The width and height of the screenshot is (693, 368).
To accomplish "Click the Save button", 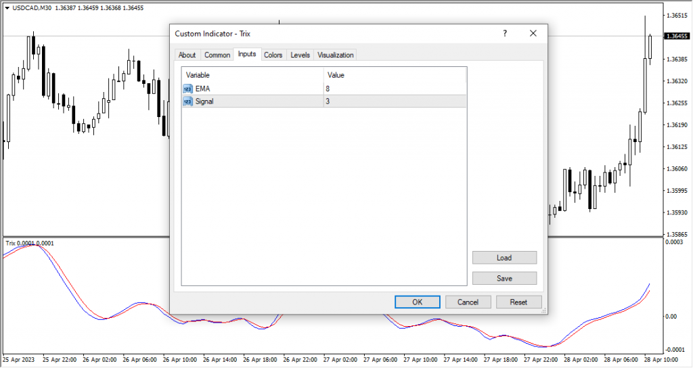I will [x=504, y=278].
